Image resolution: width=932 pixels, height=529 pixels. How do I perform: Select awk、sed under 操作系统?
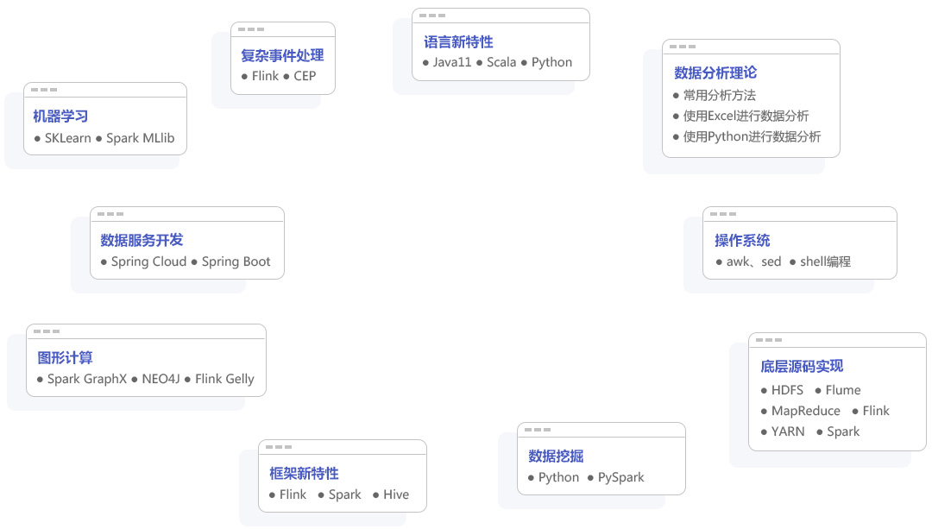[753, 262]
